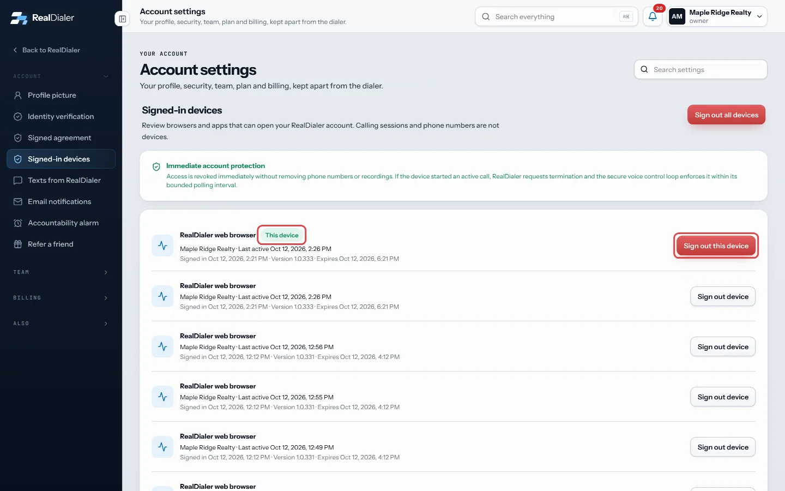Image resolution: width=785 pixels, height=491 pixels.
Task: Click the Immediate account protection shield icon
Action: [x=156, y=167]
